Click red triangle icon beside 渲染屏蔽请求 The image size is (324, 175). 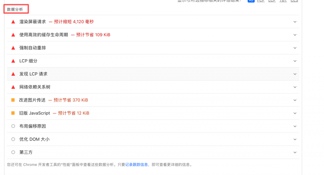(13, 22)
